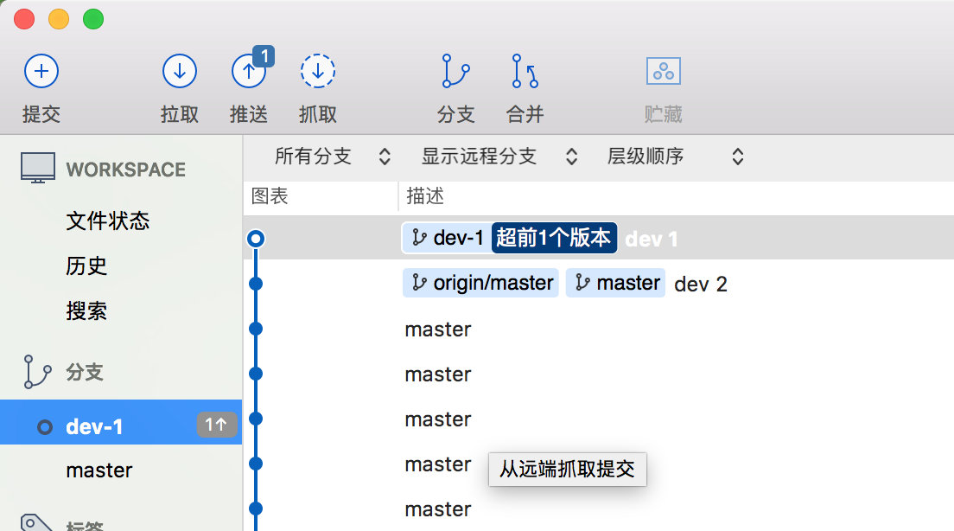Click the Commit (提交) plus icon

click(41, 72)
